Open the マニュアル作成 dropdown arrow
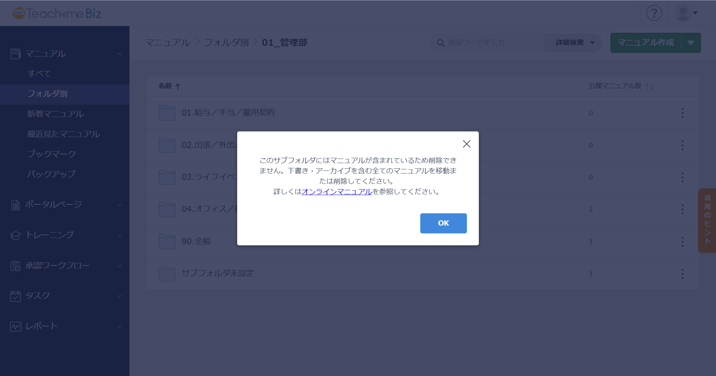This screenshot has height=376, width=716. 691,43
